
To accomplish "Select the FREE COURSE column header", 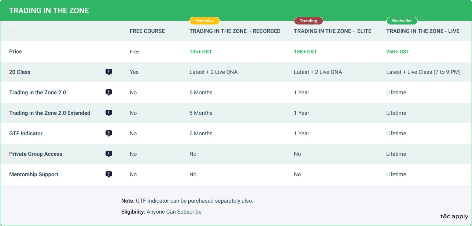I will tap(147, 31).
